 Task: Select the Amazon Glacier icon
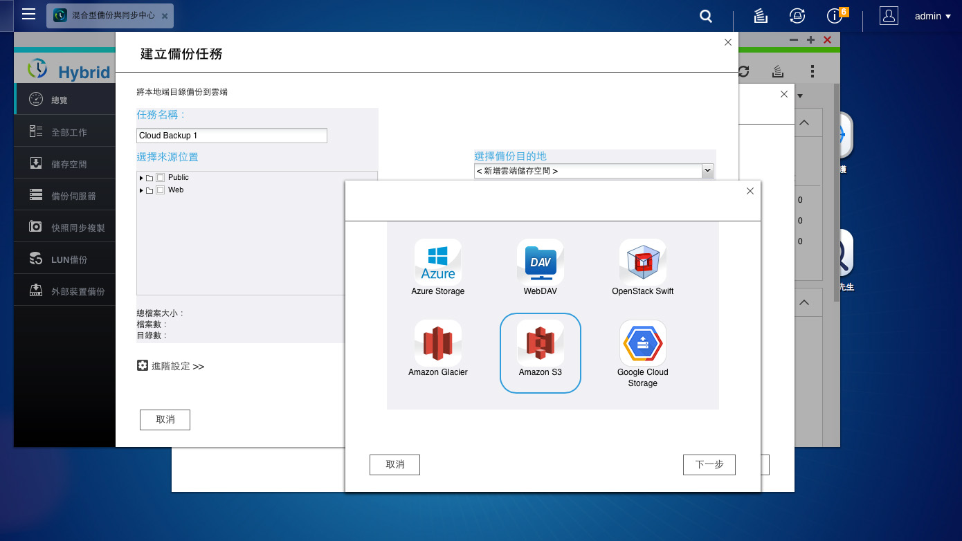tap(438, 343)
